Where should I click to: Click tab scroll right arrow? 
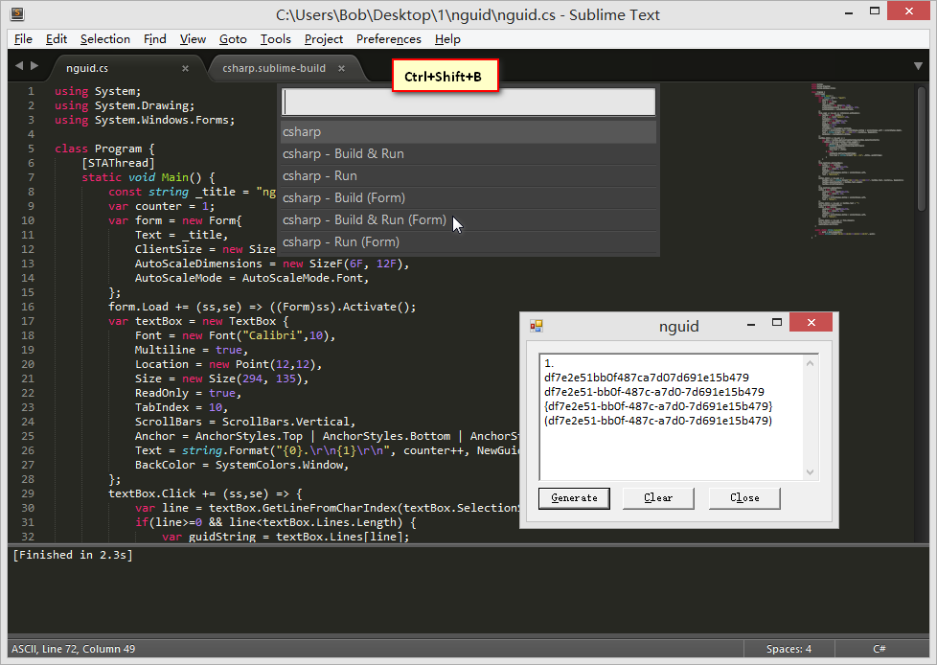click(x=34, y=66)
